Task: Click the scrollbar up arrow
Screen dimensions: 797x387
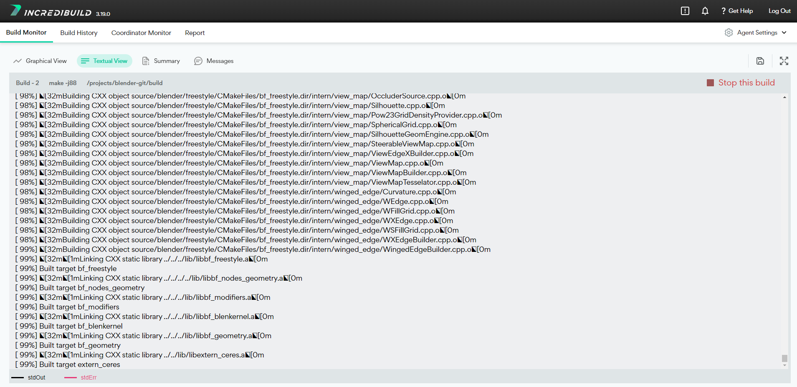Action: (x=784, y=97)
